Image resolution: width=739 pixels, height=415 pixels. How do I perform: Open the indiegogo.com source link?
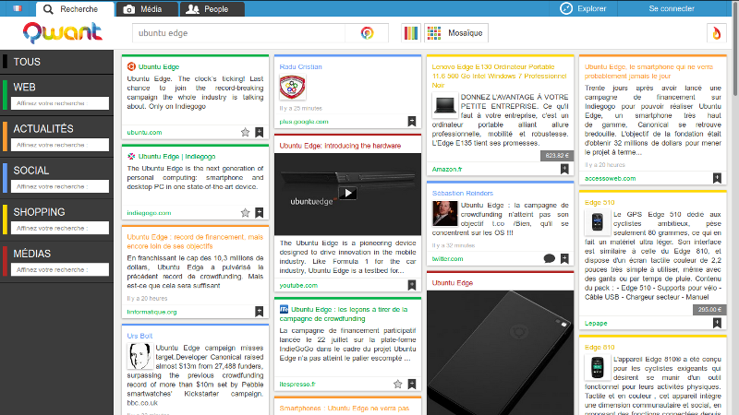point(149,213)
